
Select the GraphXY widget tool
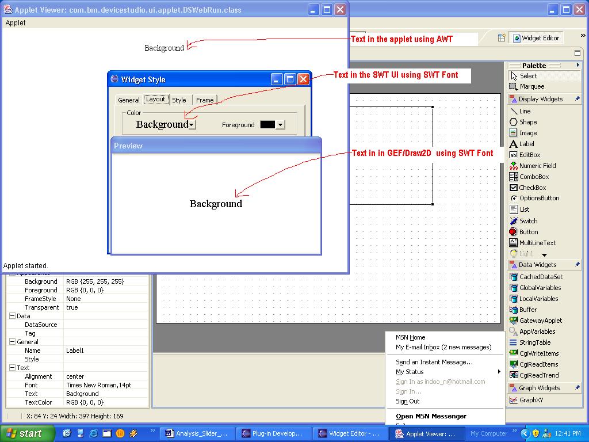point(531,400)
